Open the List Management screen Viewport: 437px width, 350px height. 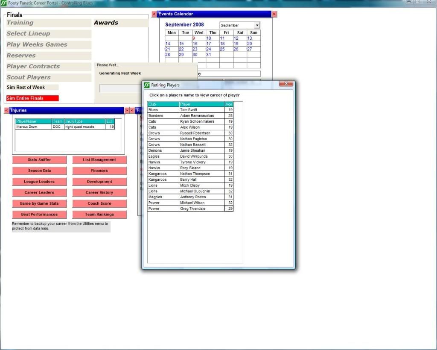(x=99, y=160)
